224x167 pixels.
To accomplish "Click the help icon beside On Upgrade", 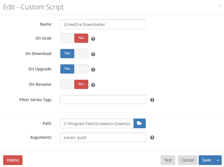I will pos(93,70).
